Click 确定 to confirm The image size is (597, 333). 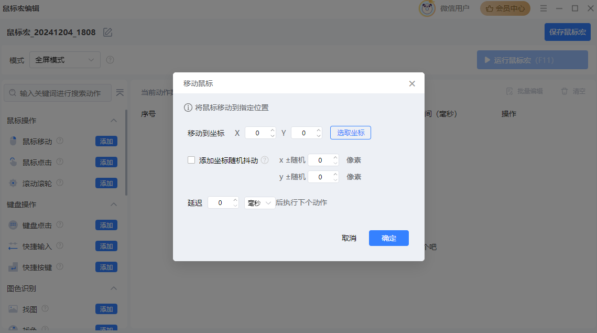click(x=389, y=238)
